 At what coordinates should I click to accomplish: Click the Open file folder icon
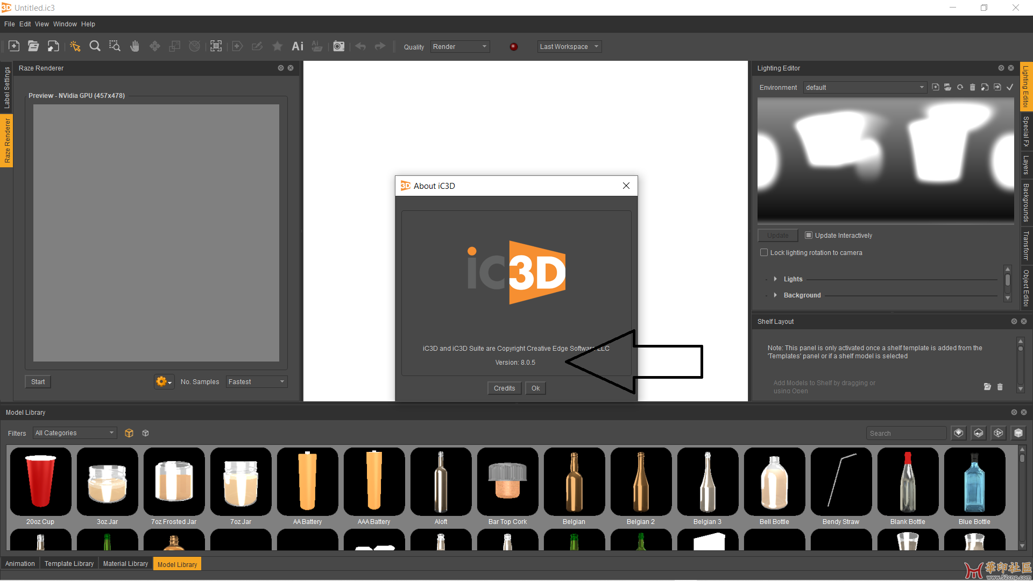click(33, 46)
